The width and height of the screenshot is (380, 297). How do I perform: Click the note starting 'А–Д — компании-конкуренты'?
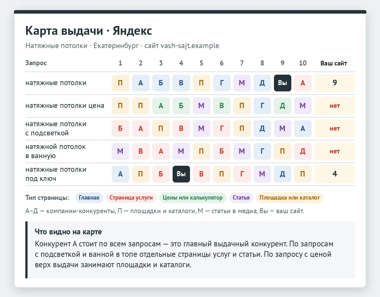(165, 211)
